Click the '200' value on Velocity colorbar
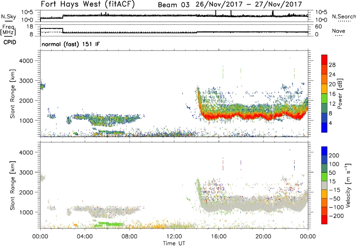 (x=334, y=155)
